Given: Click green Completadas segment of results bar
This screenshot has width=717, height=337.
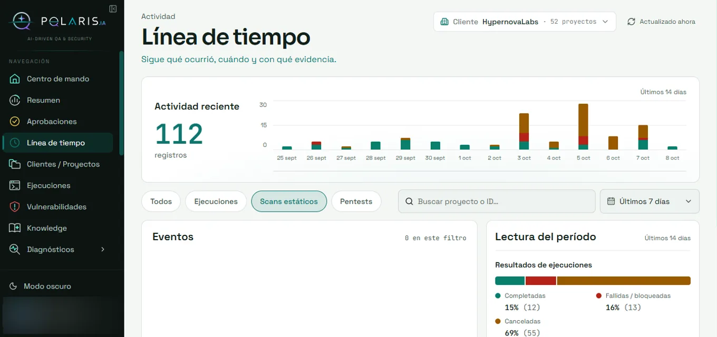Looking at the screenshot, I should point(510,281).
